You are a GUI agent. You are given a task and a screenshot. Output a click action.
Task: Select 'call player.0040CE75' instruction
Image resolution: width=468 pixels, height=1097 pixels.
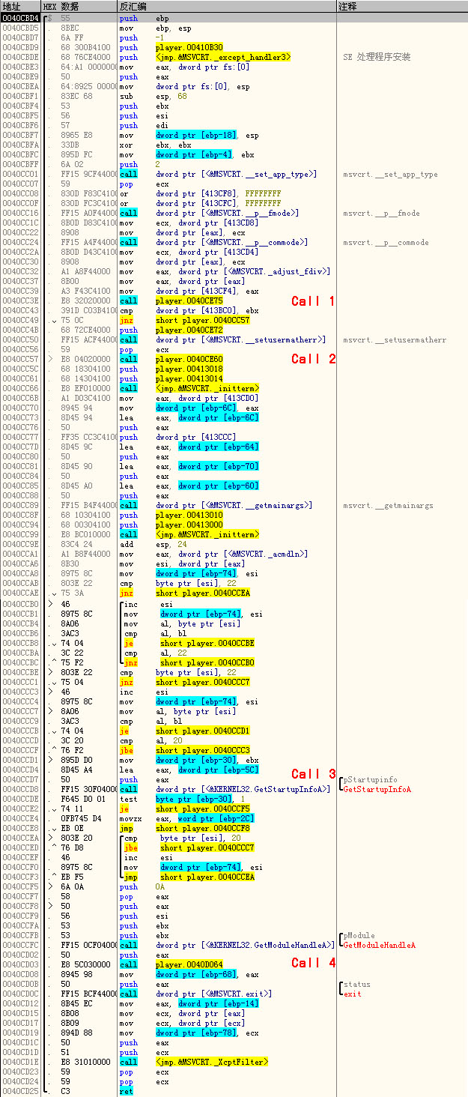[171, 300]
